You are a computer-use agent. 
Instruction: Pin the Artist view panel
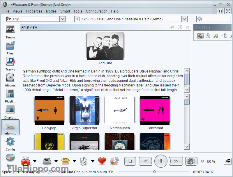172,27
